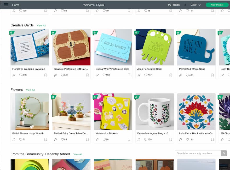Click the heart icon on Drawn Monogram Mug

click(146, 139)
